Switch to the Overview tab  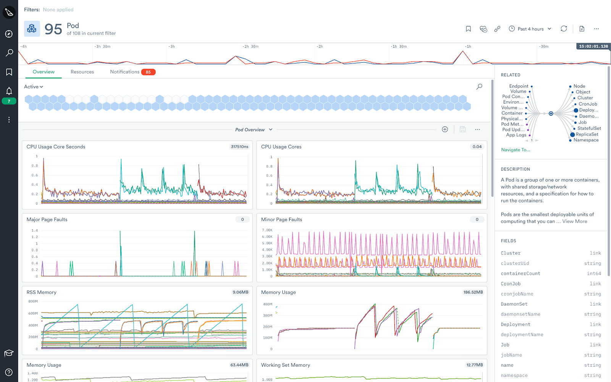[44, 72]
